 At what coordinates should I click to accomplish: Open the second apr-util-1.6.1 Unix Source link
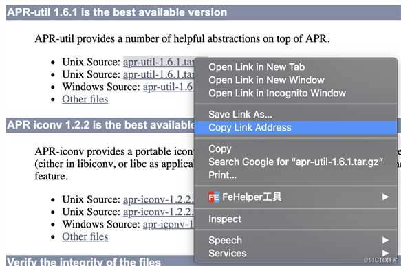(x=159, y=75)
